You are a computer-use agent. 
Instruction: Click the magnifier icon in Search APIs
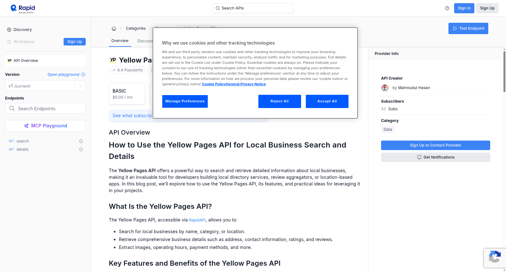click(218, 8)
